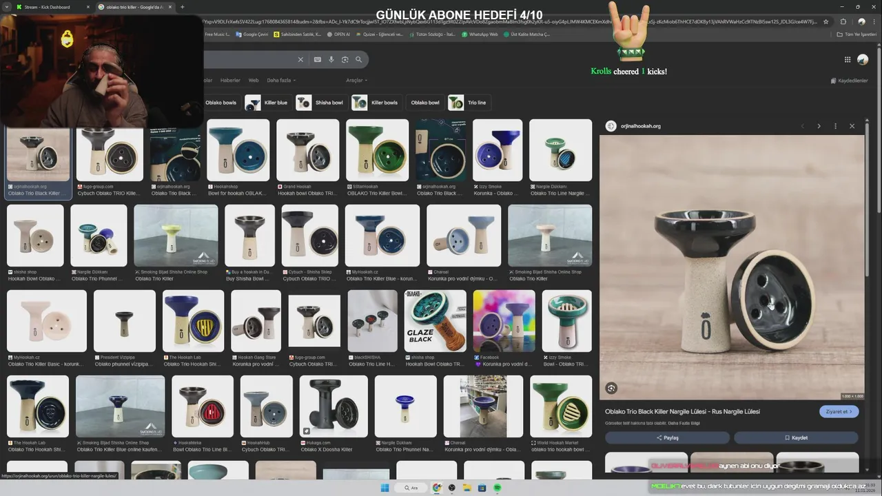Open OPEN AI bookmark
Image resolution: width=882 pixels, height=496 pixels.
click(338, 34)
